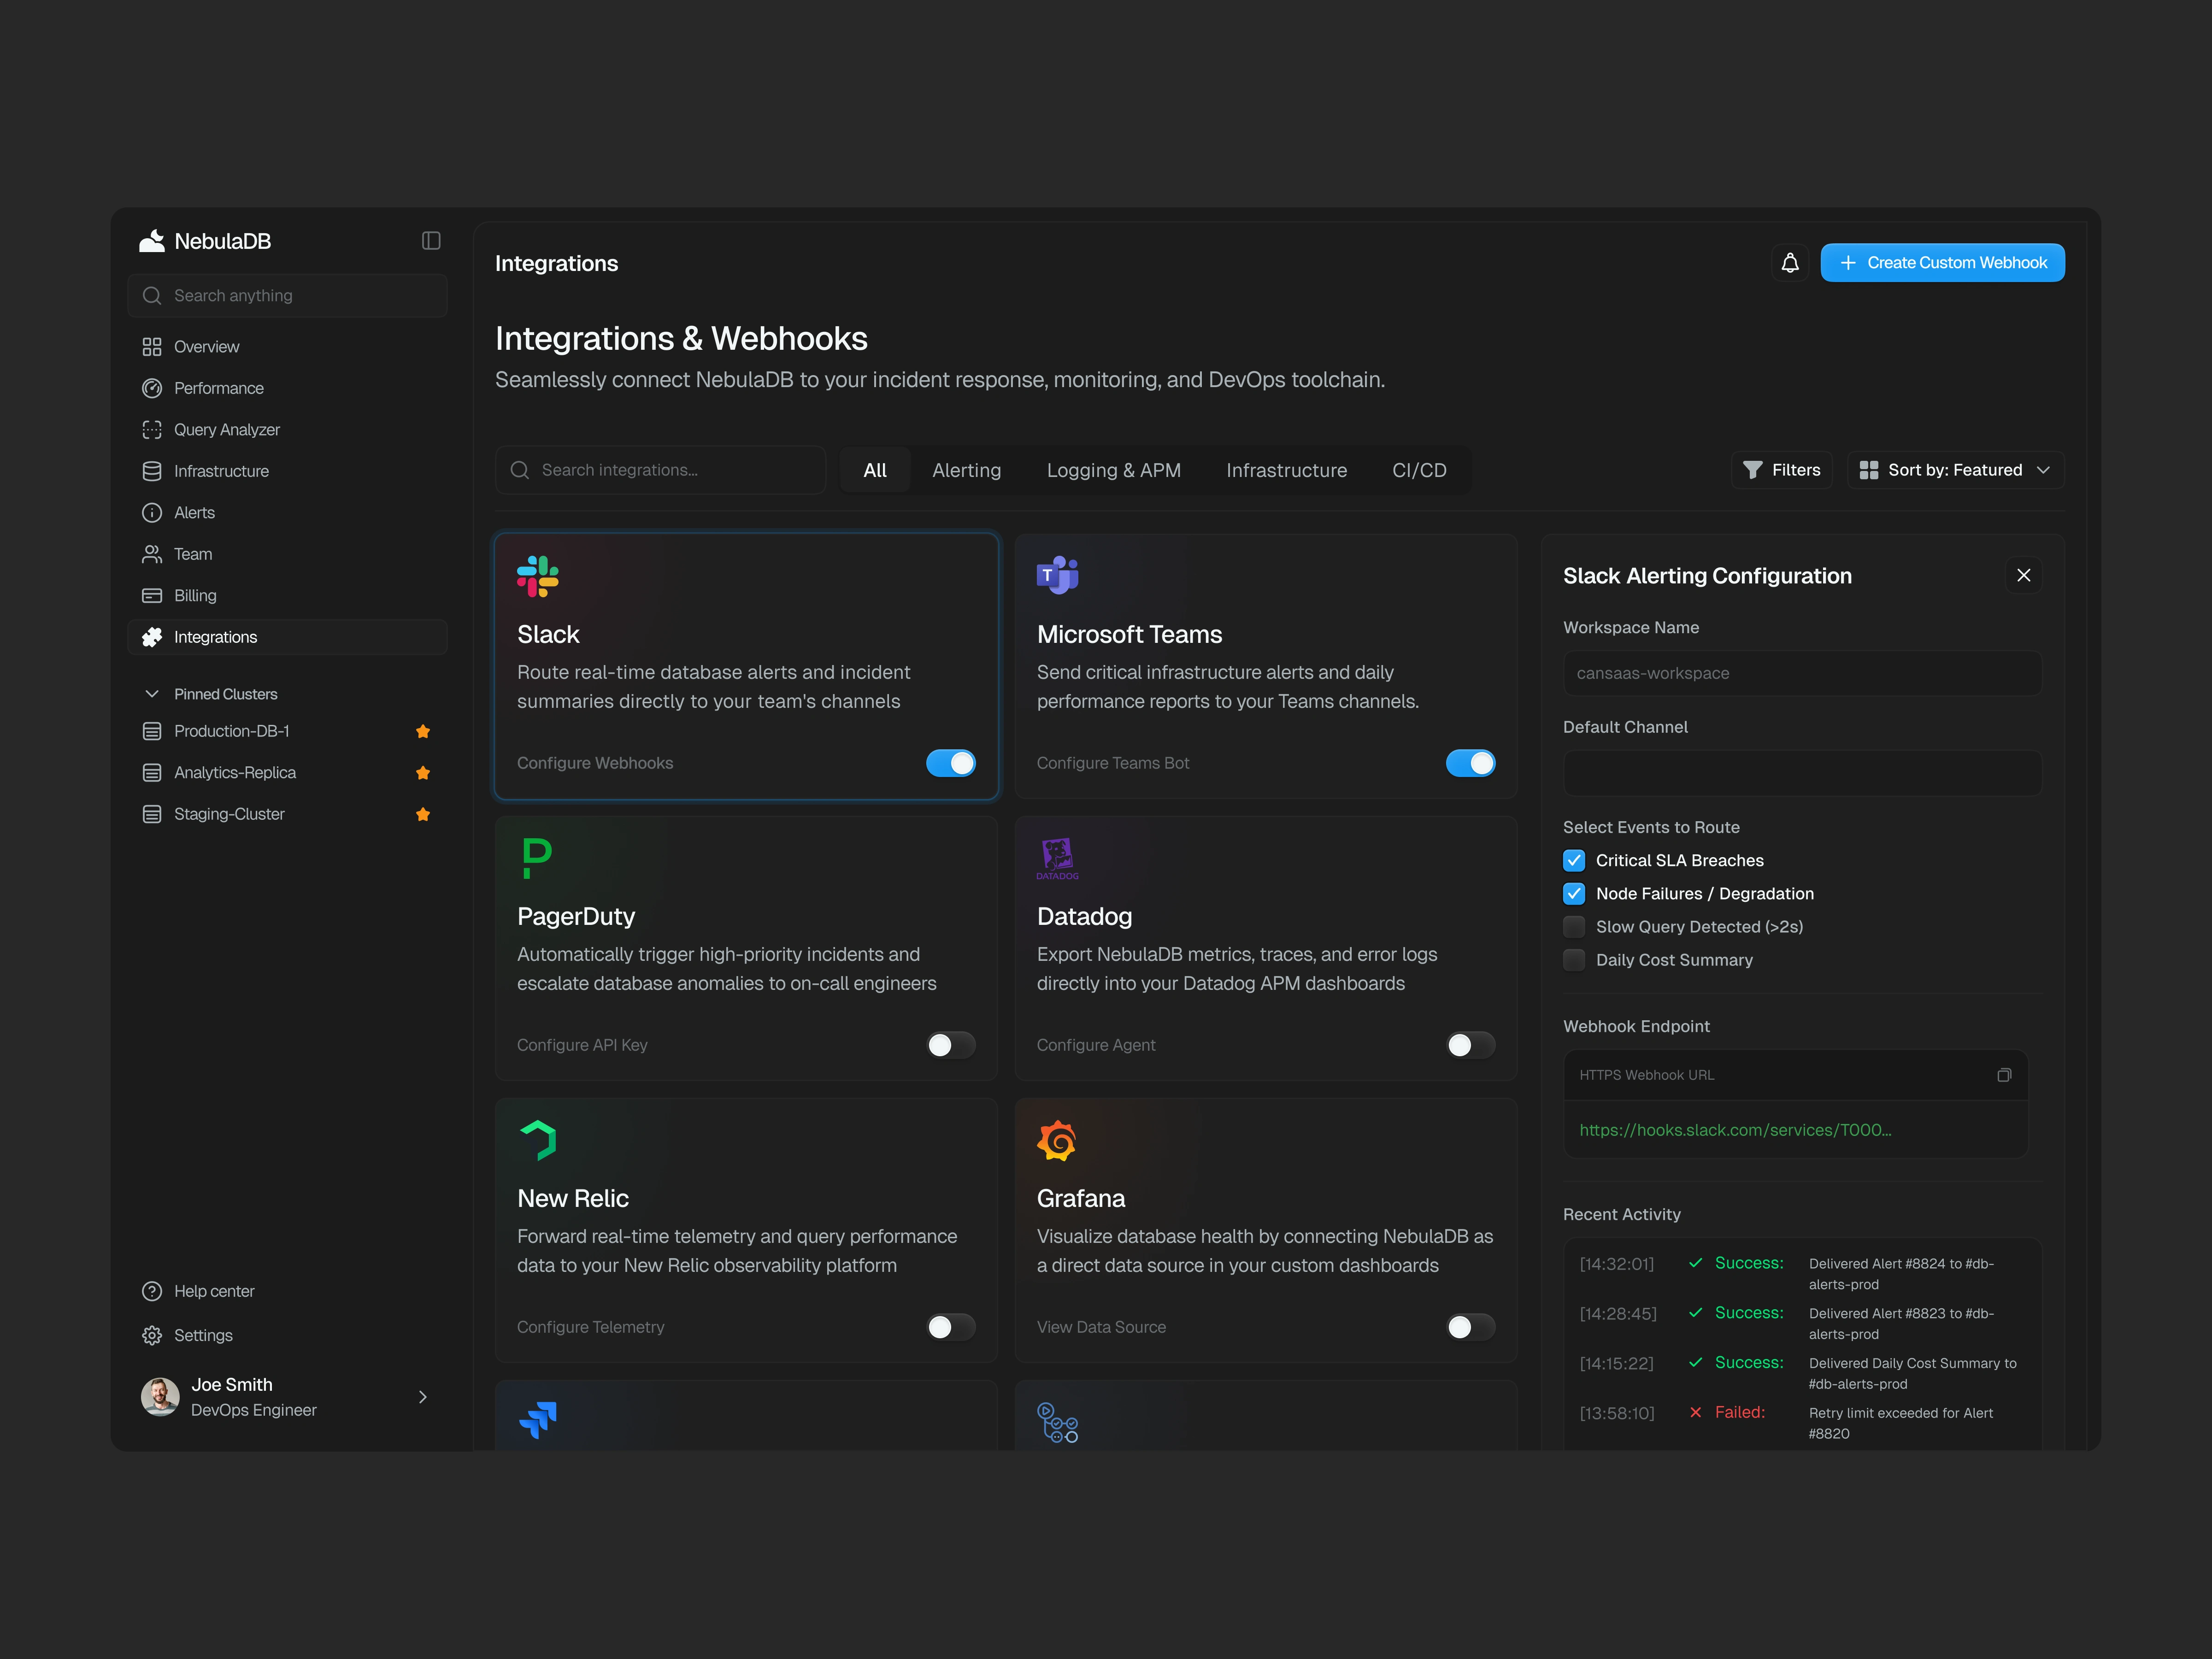Click the Grafana logo icon

click(1057, 1140)
